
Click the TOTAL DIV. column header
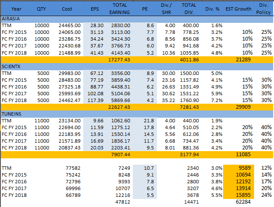click(189, 9)
